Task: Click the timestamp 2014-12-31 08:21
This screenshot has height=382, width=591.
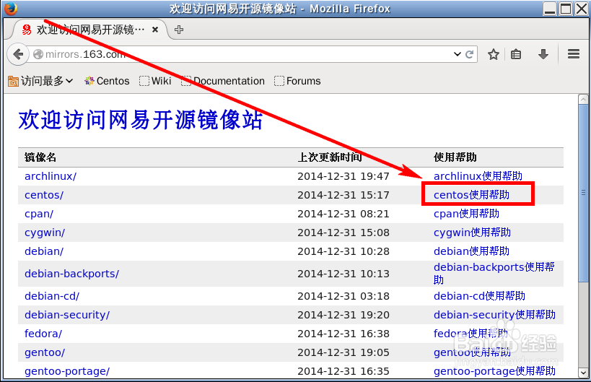Action: click(343, 214)
